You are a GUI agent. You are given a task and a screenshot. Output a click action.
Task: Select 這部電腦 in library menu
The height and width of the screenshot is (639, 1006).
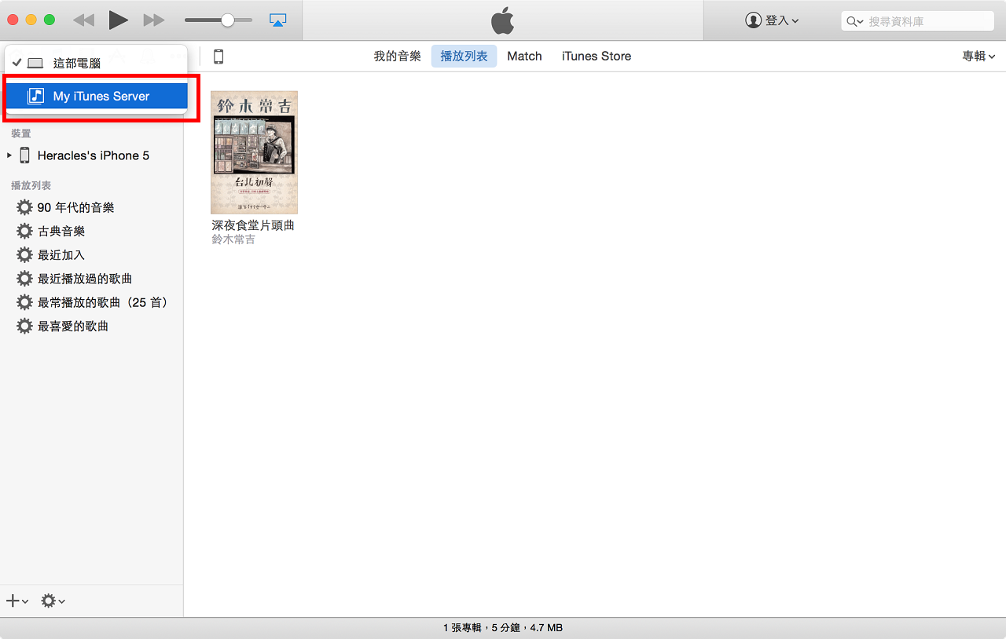[96, 64]
